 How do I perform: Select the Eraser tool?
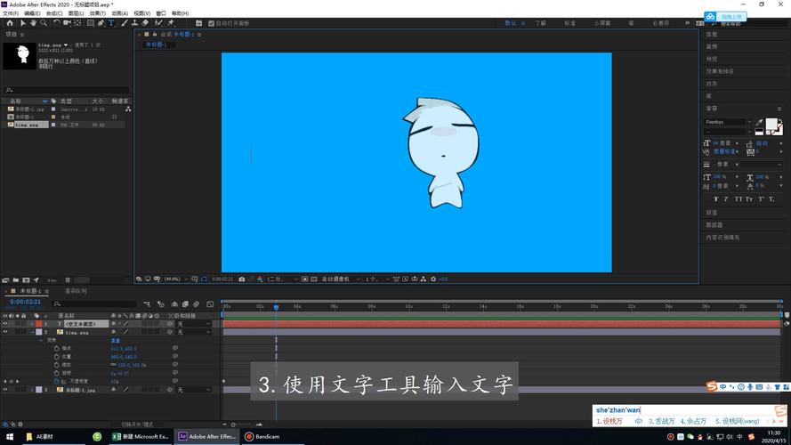145,23
